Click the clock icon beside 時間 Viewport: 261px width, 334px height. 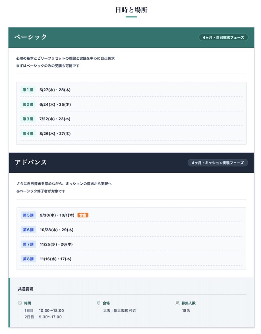pos(20,303)
